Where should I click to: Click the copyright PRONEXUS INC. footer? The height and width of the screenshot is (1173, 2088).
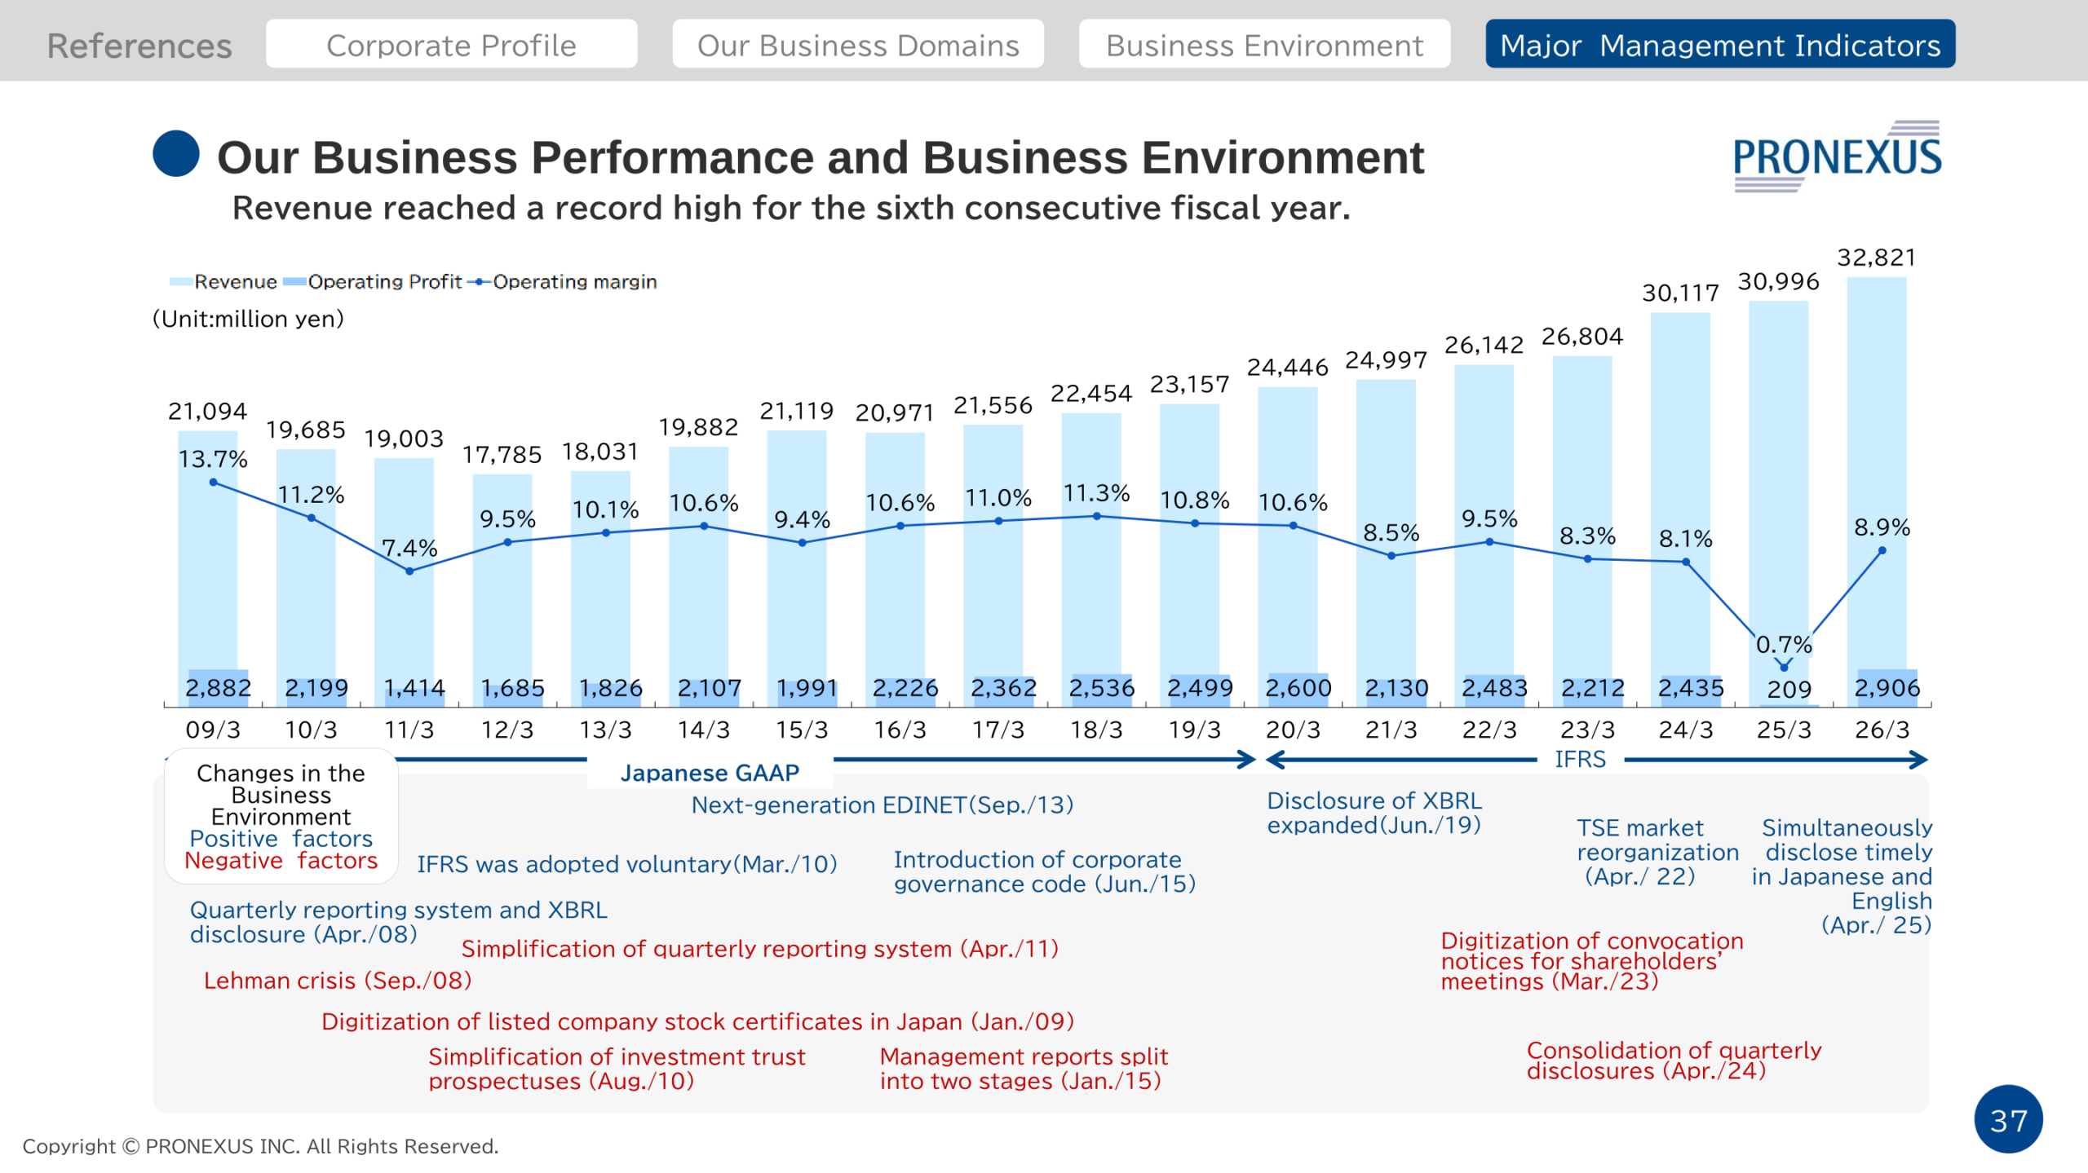coord(260,1146)
